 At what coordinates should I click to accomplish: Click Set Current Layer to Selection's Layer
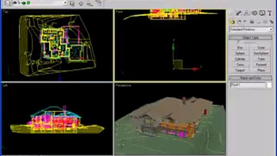[x=99, y=3]
